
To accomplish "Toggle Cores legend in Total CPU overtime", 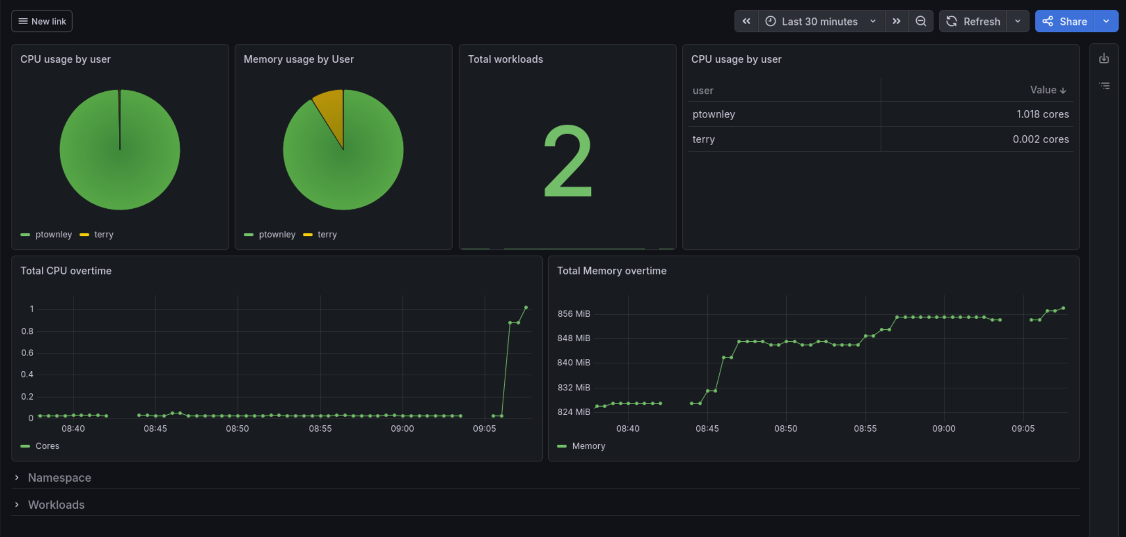I will pos(47,446).
